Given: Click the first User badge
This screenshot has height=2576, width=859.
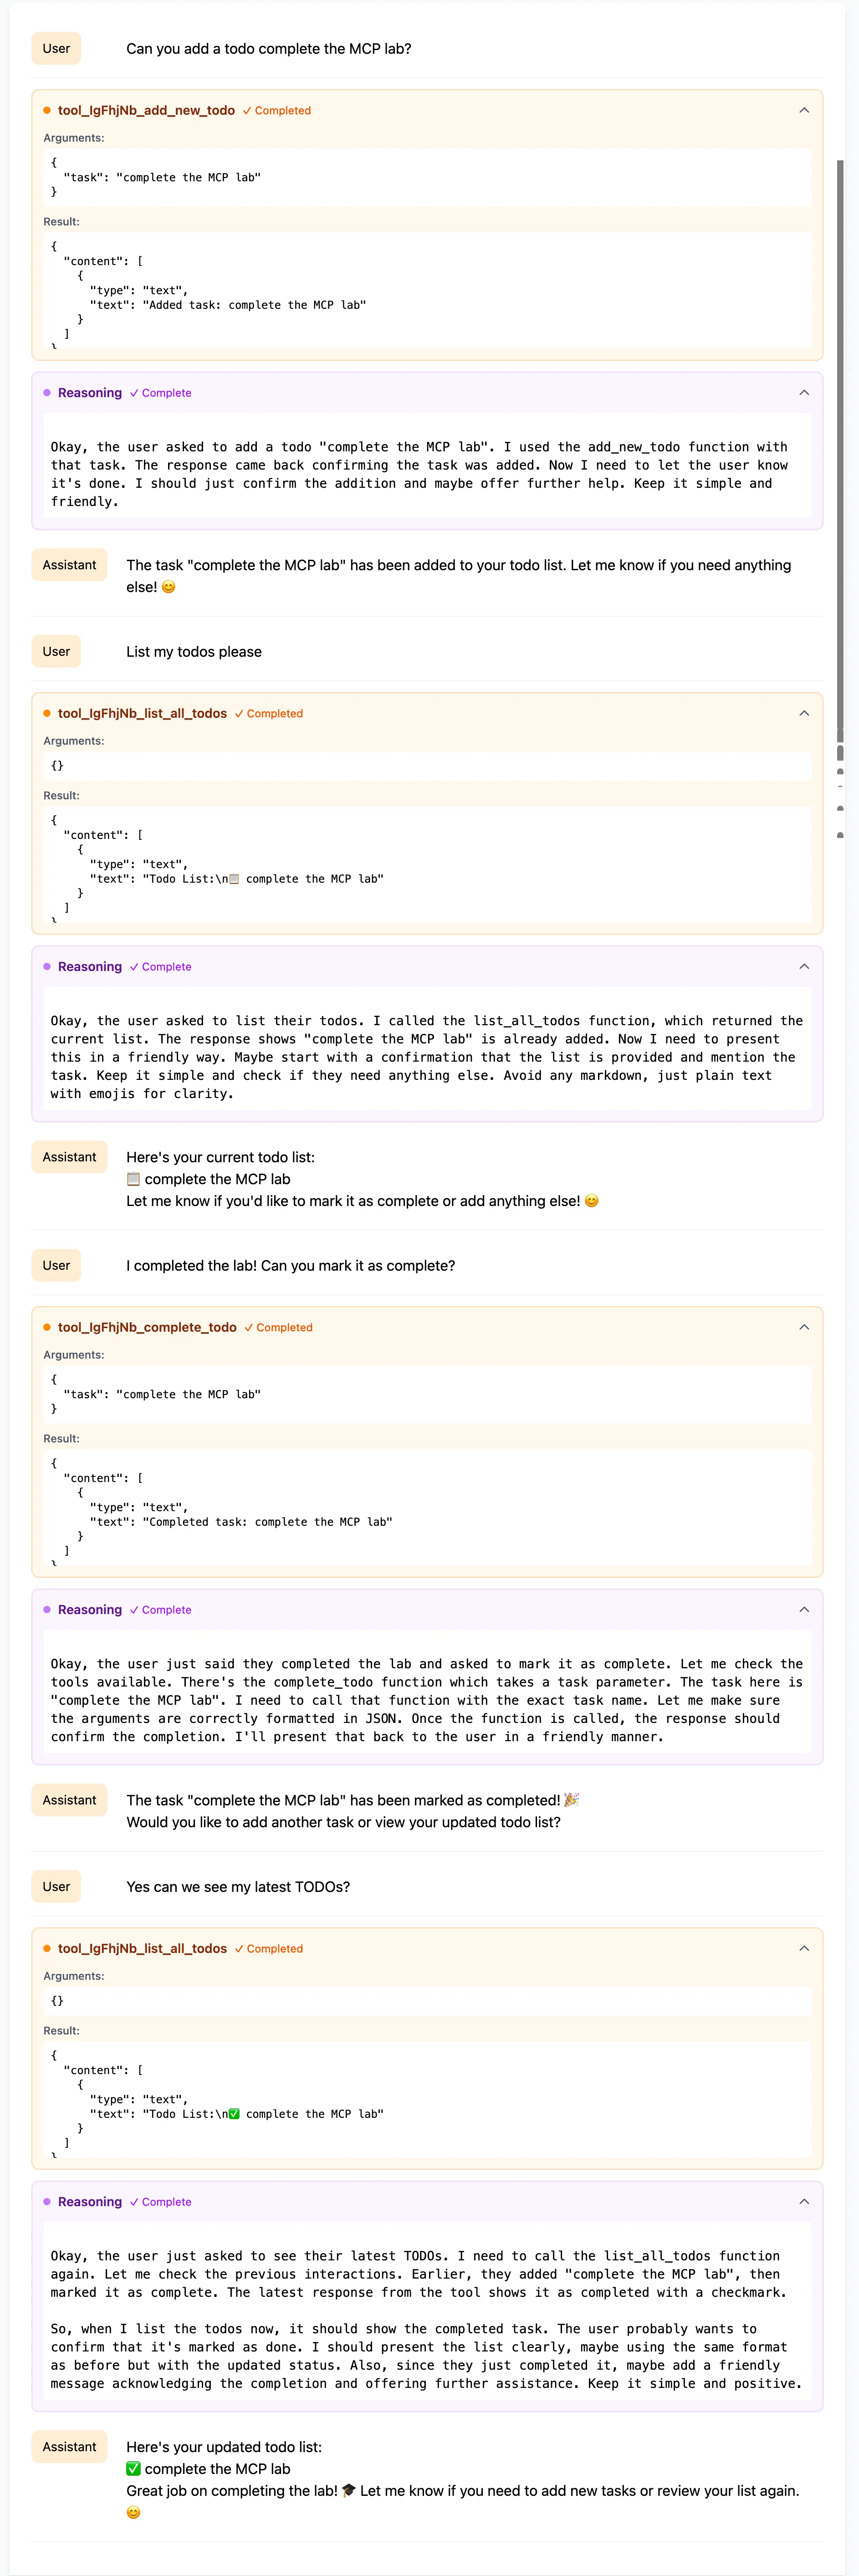Looking at the screenshot, I should pyautogui.click(x=56, y=48).
